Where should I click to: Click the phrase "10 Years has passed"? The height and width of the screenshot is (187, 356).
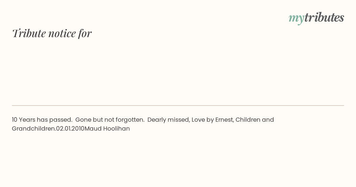(42, 120)
